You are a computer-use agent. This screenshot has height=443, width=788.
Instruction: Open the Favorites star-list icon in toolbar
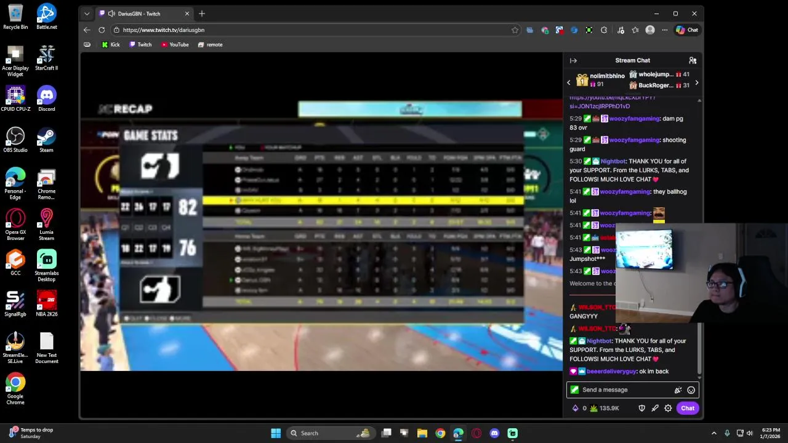click(635, 30)
